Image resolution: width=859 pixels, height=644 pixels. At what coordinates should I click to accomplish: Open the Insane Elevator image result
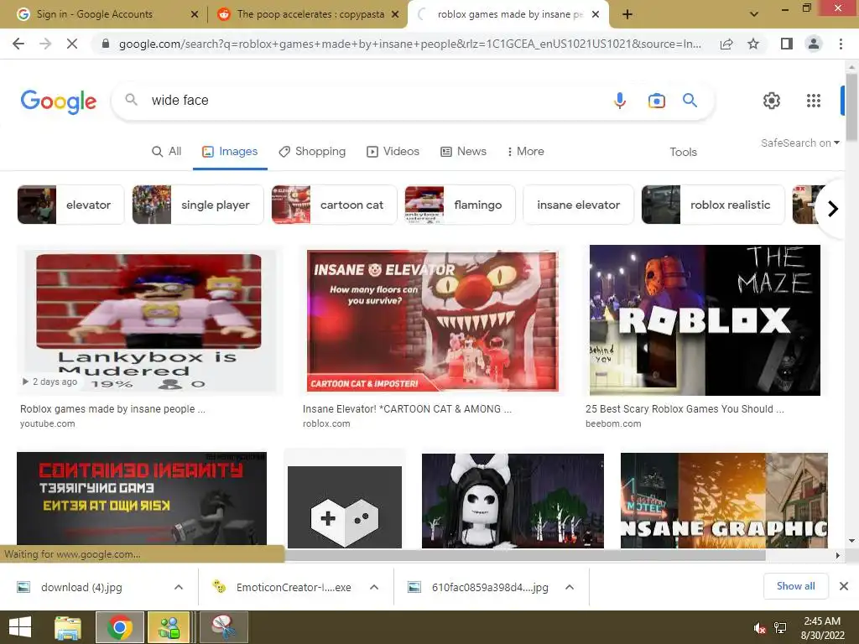point(432,319)
